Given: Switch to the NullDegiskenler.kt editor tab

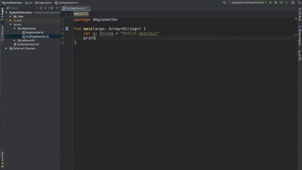Looking at the screenshot, I should 75,8.
